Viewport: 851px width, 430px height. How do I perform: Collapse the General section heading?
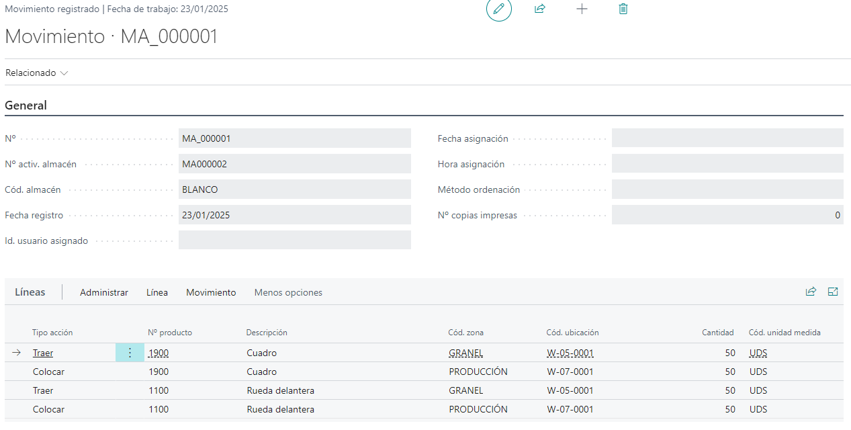coord(26,105)
